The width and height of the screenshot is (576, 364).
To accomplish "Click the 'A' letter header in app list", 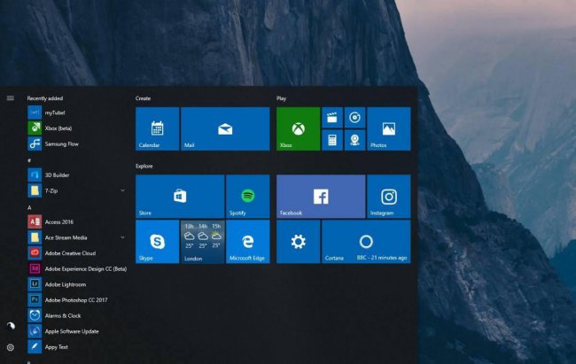I will tap(29, 207).
